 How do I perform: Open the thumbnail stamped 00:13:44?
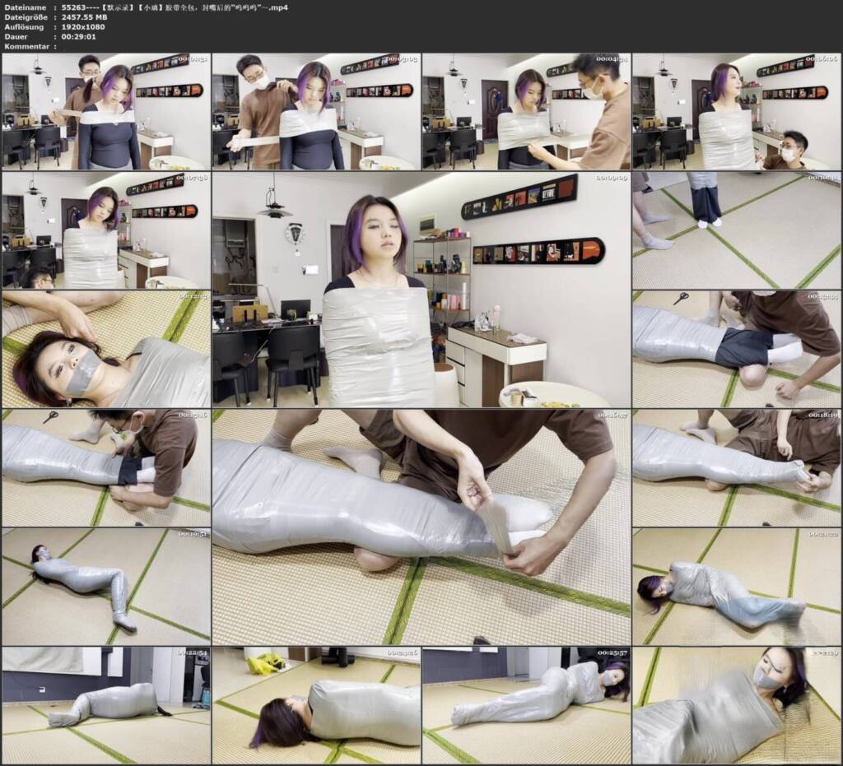(x=737, y=349)
